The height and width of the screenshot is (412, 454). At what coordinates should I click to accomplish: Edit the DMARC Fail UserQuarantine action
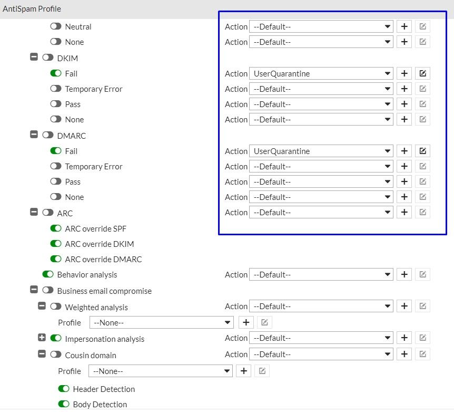(422, 151)
